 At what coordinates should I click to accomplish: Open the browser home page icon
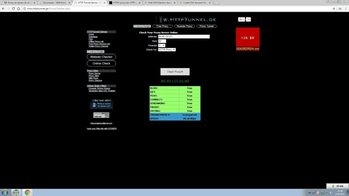(18, 9)
